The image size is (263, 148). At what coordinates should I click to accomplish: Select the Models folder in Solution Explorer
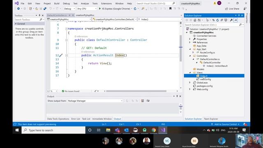click(x=200, y=69)
